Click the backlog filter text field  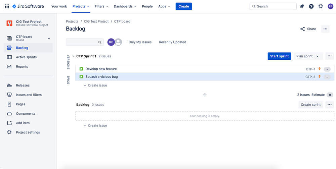pyautogui.click(x=85, y=42)
